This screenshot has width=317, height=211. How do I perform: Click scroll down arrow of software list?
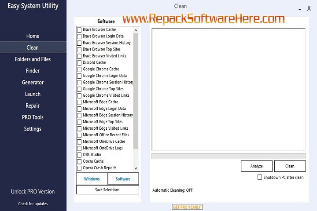(136, 168)
